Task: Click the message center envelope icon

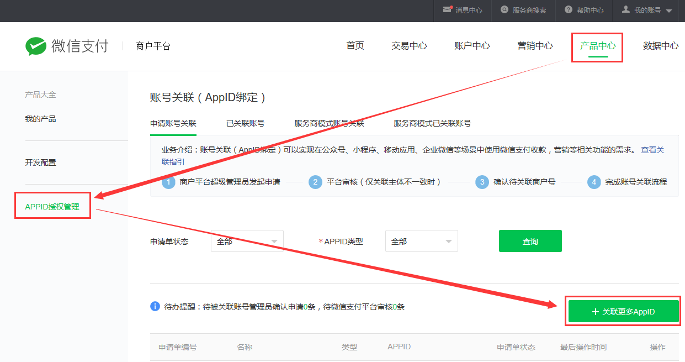Action: (x=448, y=9)
